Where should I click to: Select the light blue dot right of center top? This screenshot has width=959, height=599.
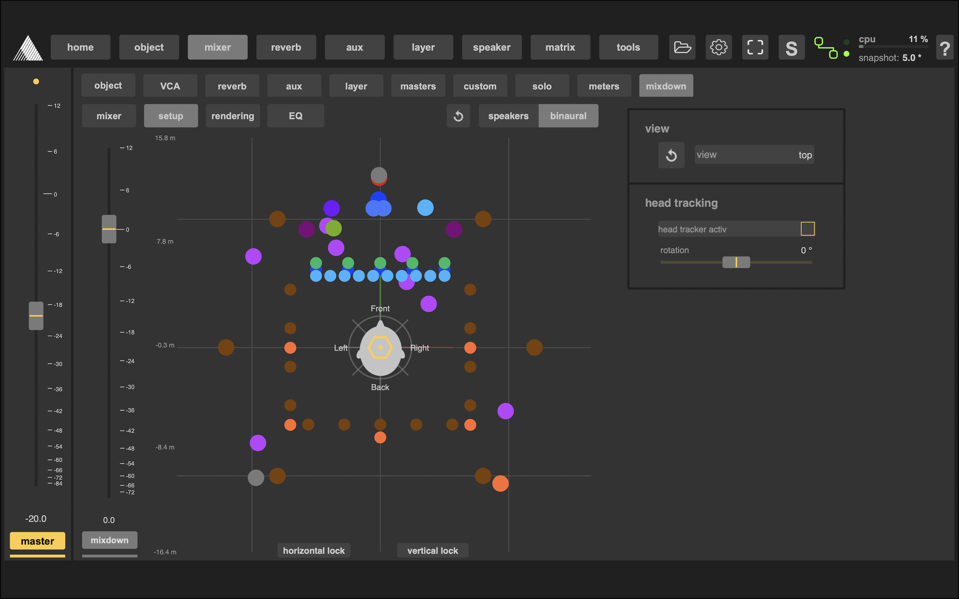pos(425,208)
